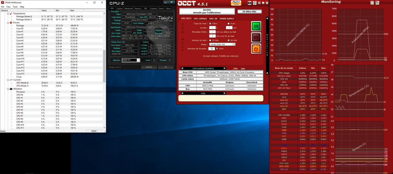Click idle period end minutes field
The height and width of the screenshot is (174, 393).
212,36
